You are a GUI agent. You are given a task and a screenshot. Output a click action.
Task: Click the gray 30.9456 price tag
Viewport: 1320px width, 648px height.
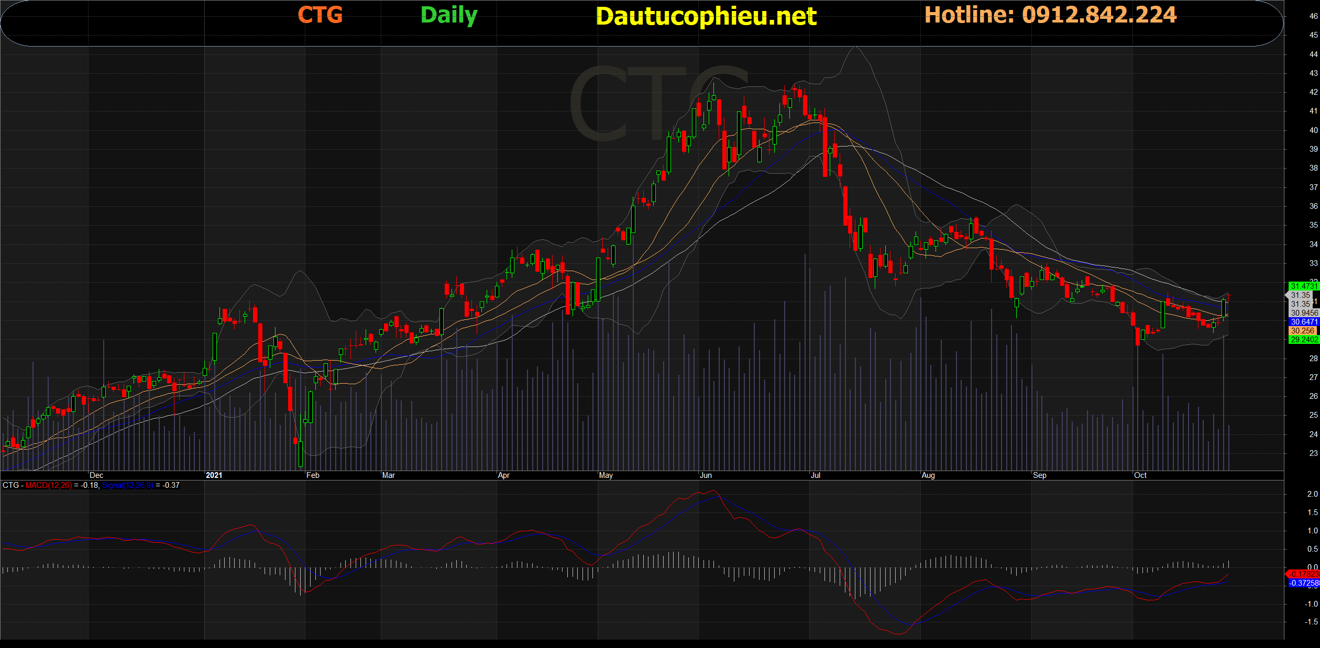click(x=1304, y=313)
